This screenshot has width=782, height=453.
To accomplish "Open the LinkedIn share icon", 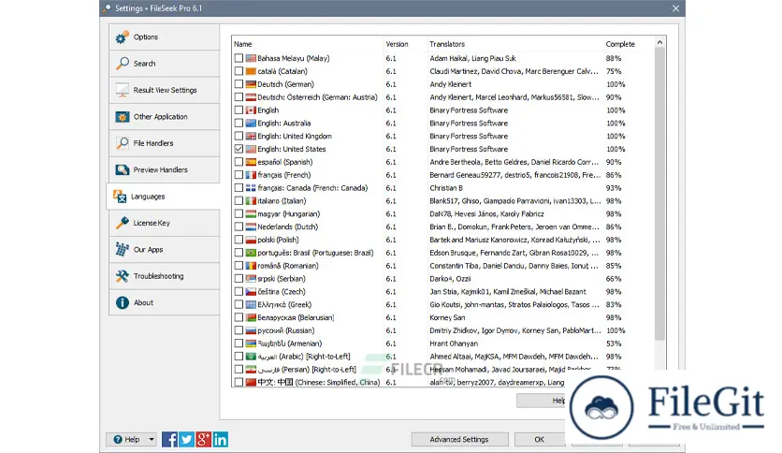I will point(221,439).
